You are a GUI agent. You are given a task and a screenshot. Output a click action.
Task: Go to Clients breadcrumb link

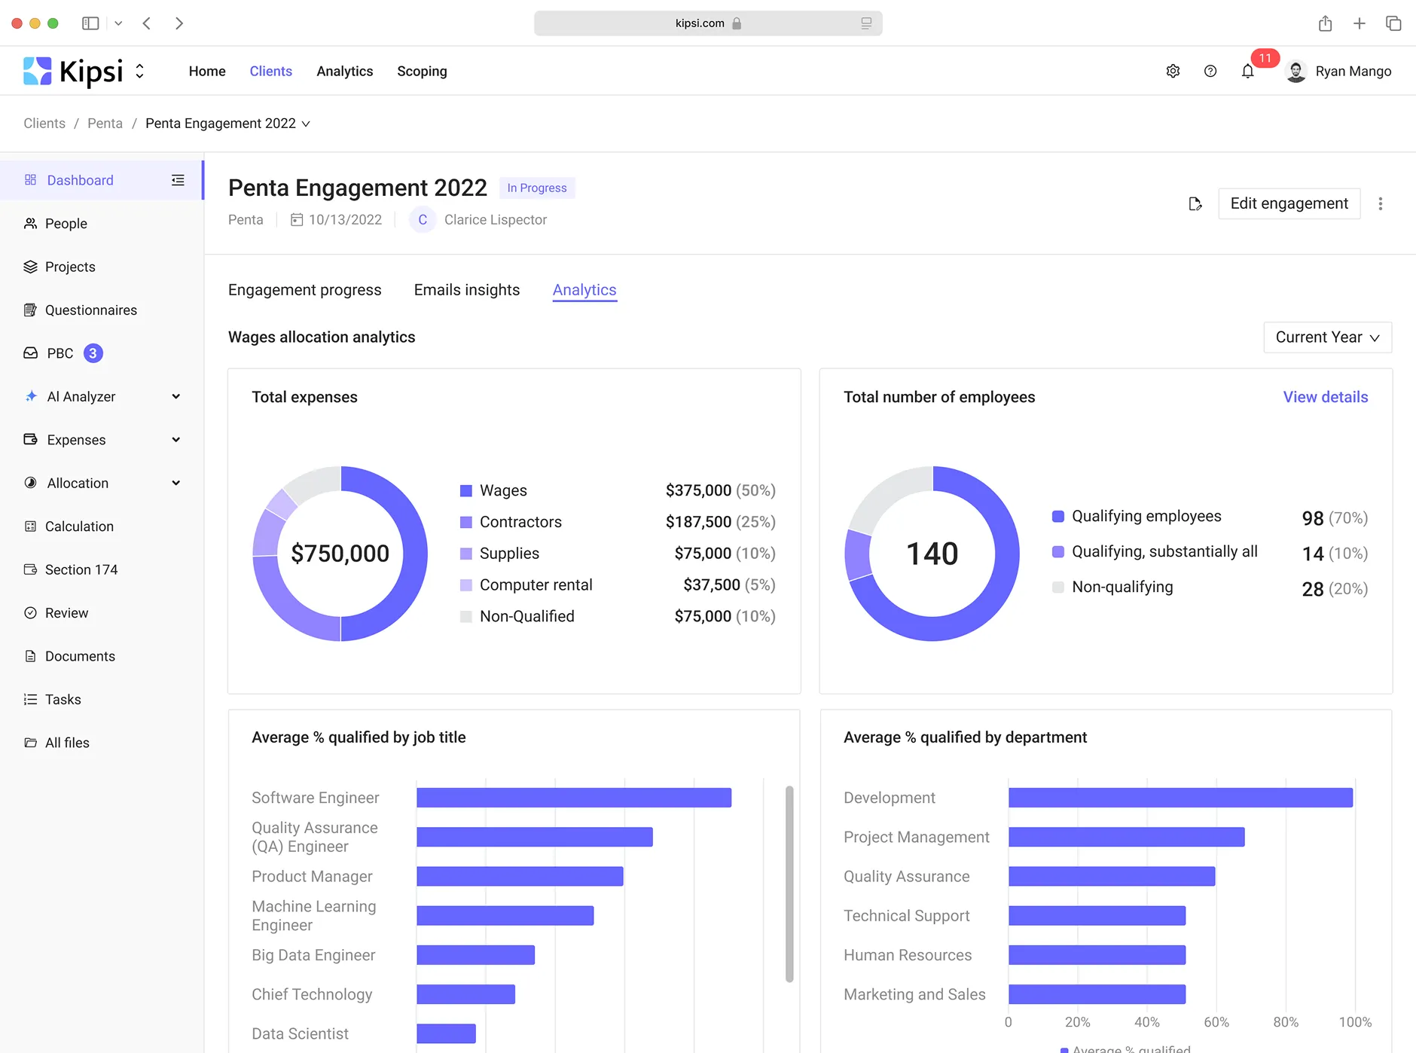tap(44, 124)
